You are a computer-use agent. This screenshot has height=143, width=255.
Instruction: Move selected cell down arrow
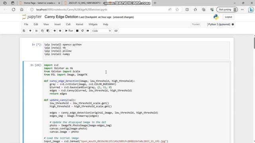pyautogui.click(x=60, y=31)
